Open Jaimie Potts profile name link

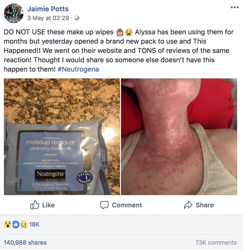(x=48, y=8)
